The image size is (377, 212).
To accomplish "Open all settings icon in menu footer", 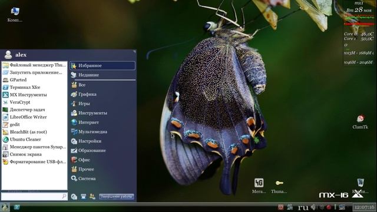I will point(74,197).
